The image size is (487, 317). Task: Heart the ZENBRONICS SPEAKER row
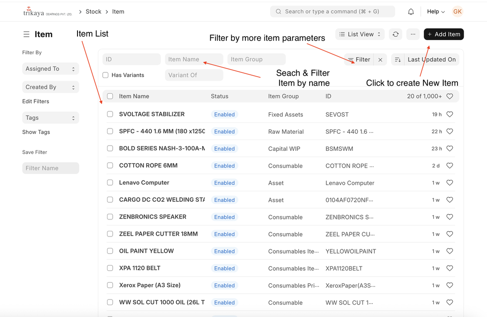(x=449, y=217)
